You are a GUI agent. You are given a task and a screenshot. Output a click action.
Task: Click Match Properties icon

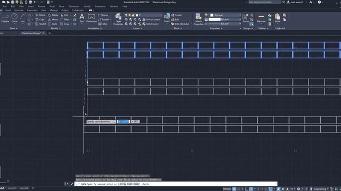(x=198, y=19)
